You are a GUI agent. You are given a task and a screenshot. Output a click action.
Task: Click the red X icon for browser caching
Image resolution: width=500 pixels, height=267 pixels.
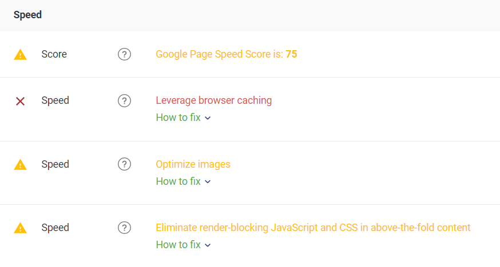click(21, 102)
